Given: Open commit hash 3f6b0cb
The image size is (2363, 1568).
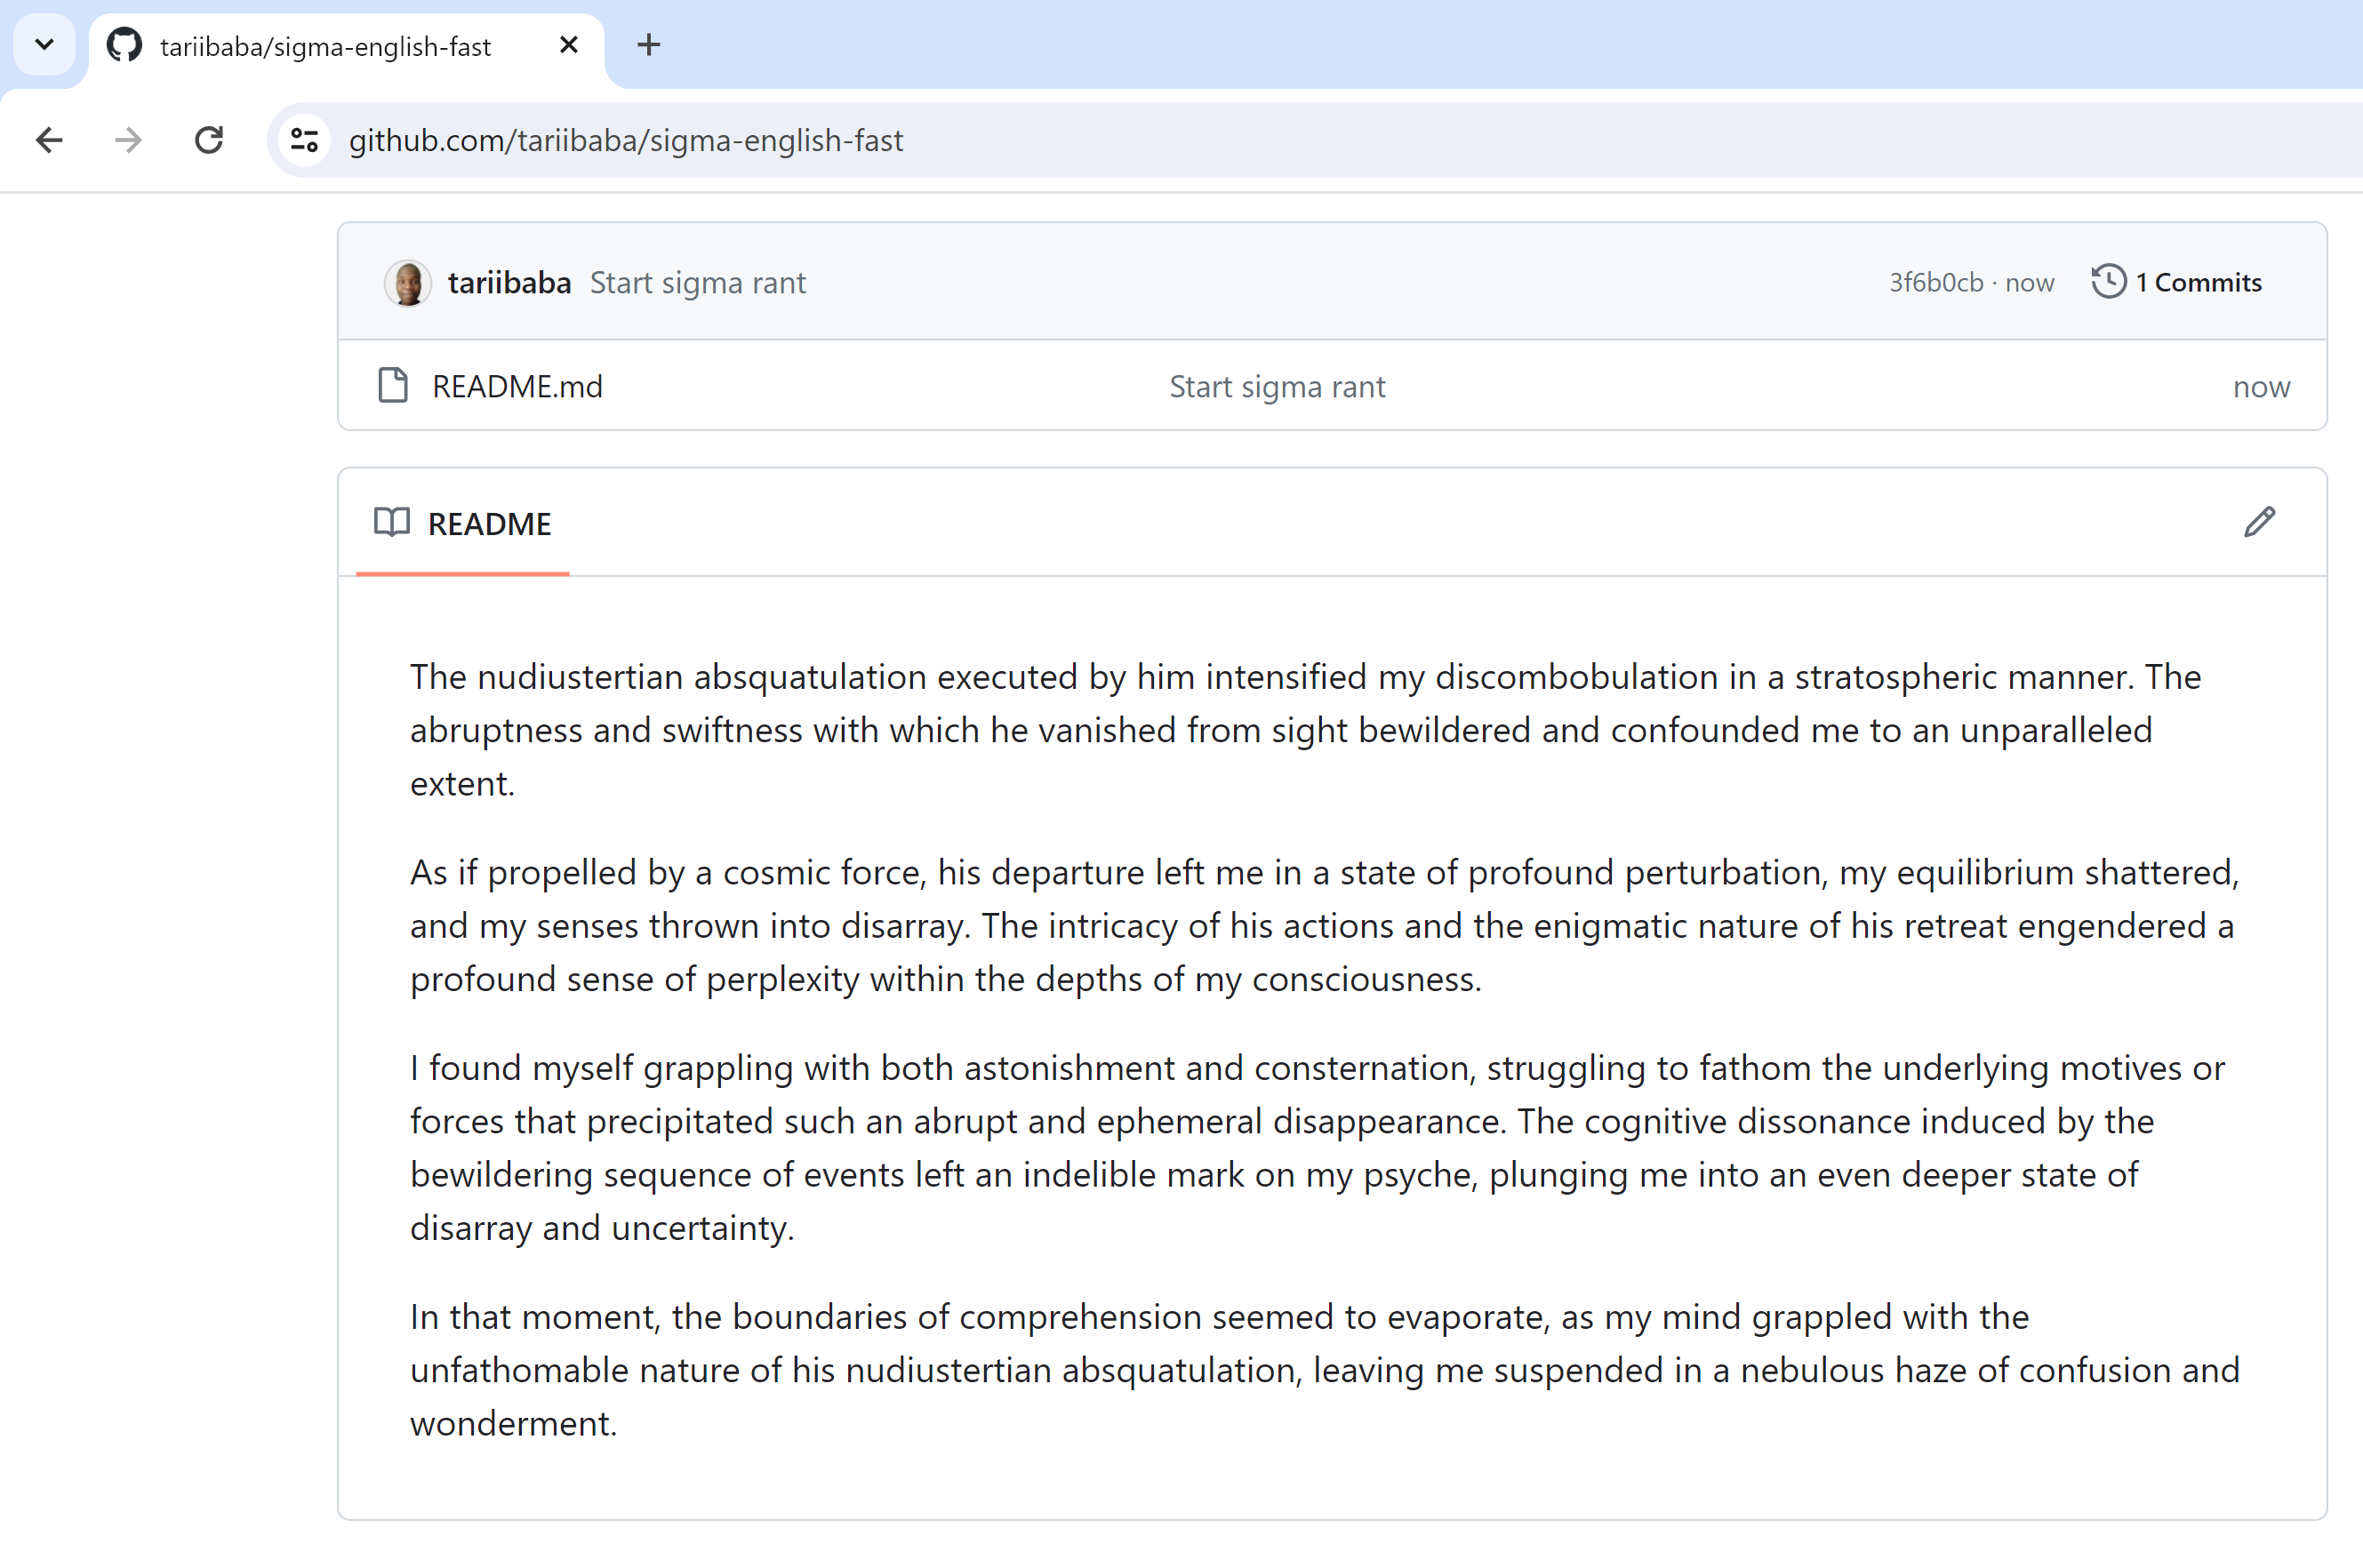Looking at the screenshot, I should (1935, 283).
